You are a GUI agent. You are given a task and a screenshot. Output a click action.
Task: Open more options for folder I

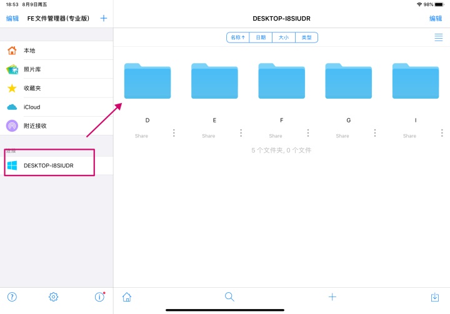(442, 133)
